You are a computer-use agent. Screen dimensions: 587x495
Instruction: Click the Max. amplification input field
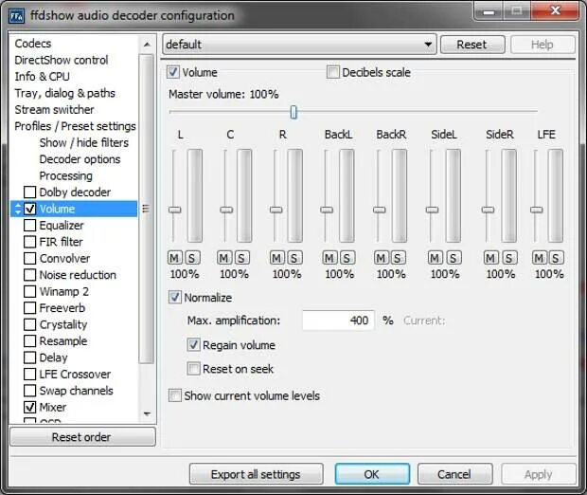tap(338, 321)
